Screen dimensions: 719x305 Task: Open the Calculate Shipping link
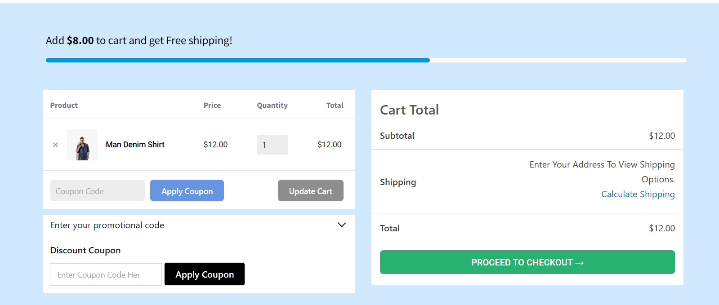point(638,194)
